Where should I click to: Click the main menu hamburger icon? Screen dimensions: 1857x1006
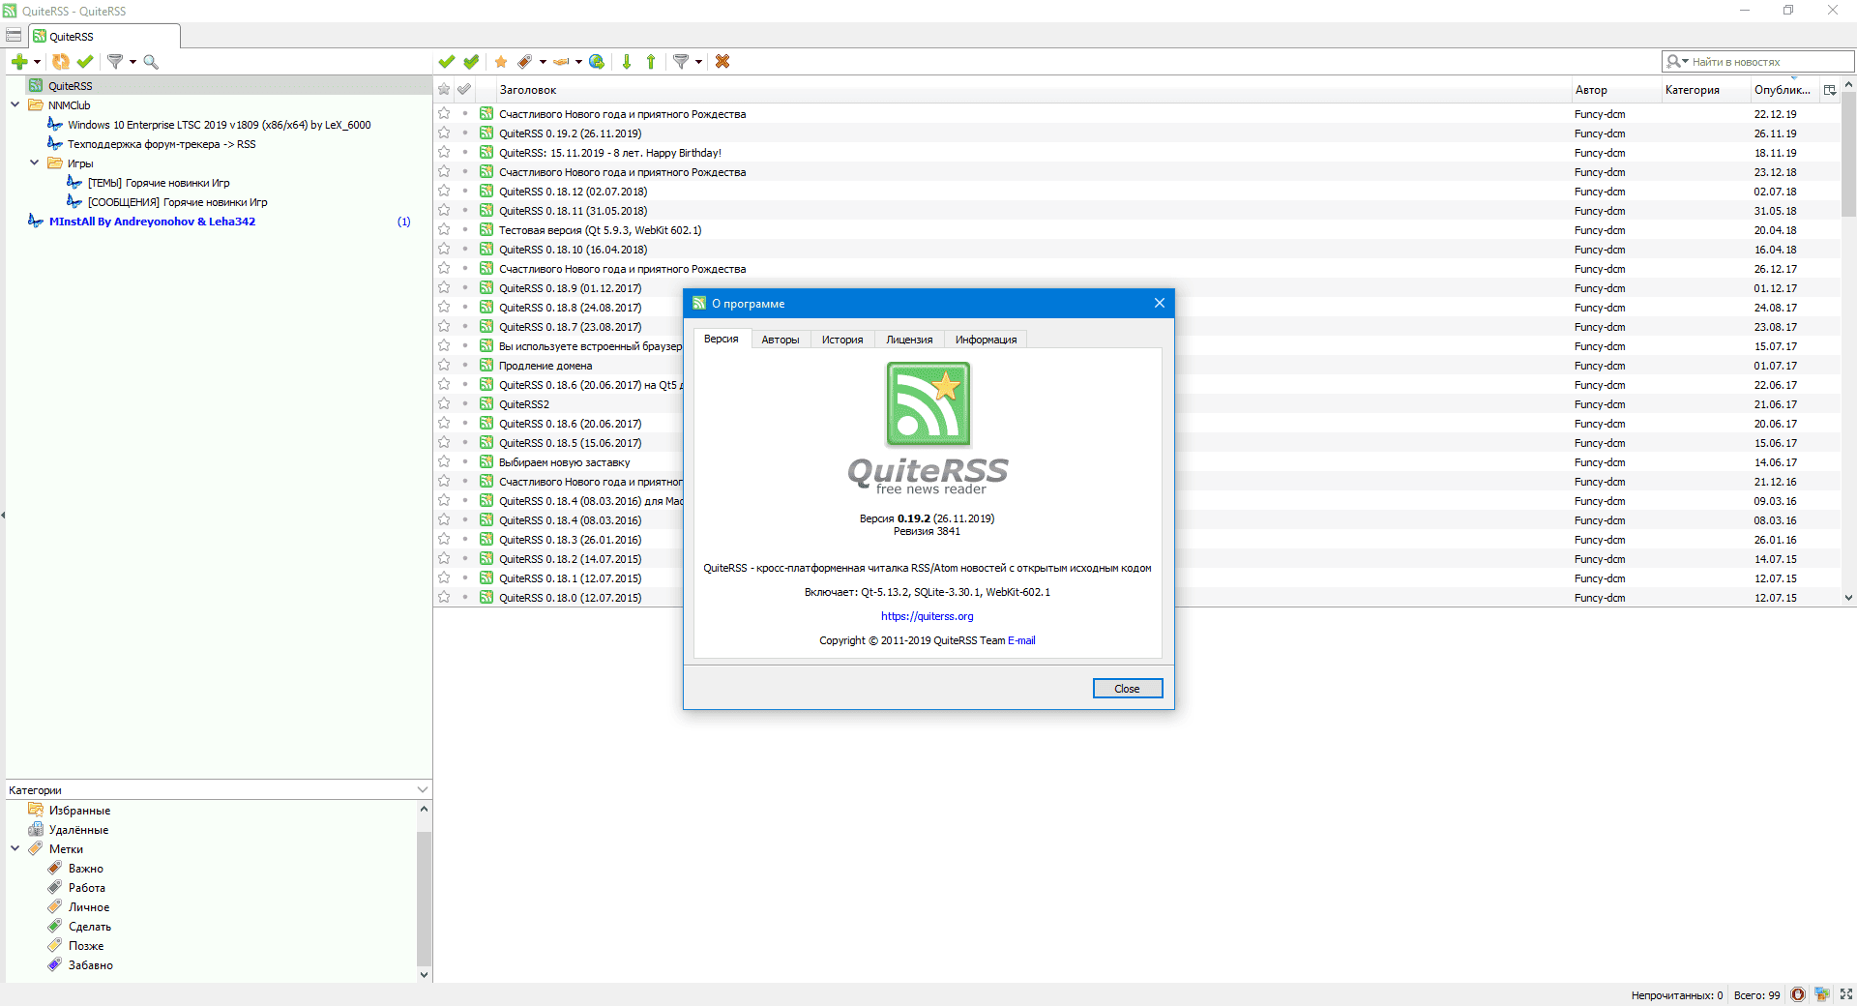tap(14, 36)
